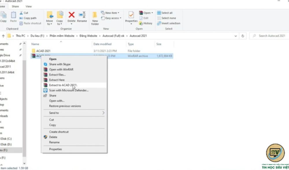Click the Edit ribbon button
The width and height of the screenshot is (289, 170).
point(144,18)
